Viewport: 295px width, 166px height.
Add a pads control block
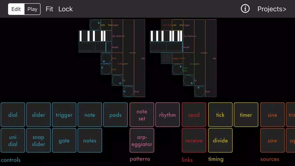point(115,115)
